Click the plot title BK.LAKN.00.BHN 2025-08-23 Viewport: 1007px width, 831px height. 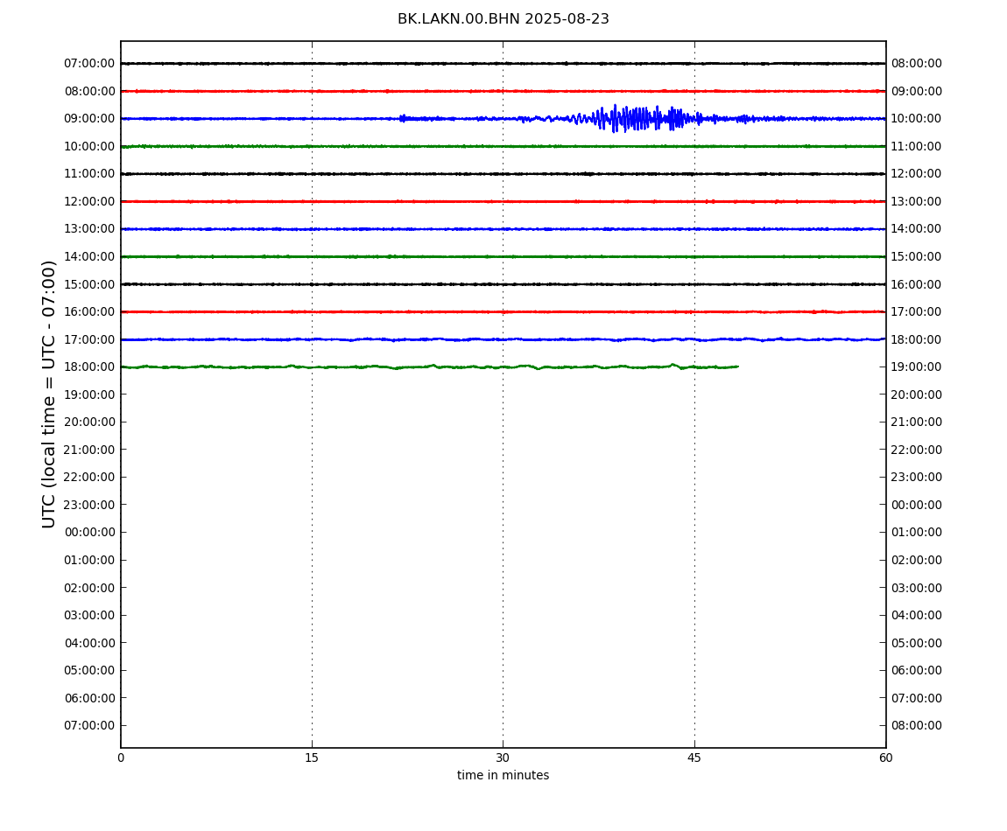(503, 19)
